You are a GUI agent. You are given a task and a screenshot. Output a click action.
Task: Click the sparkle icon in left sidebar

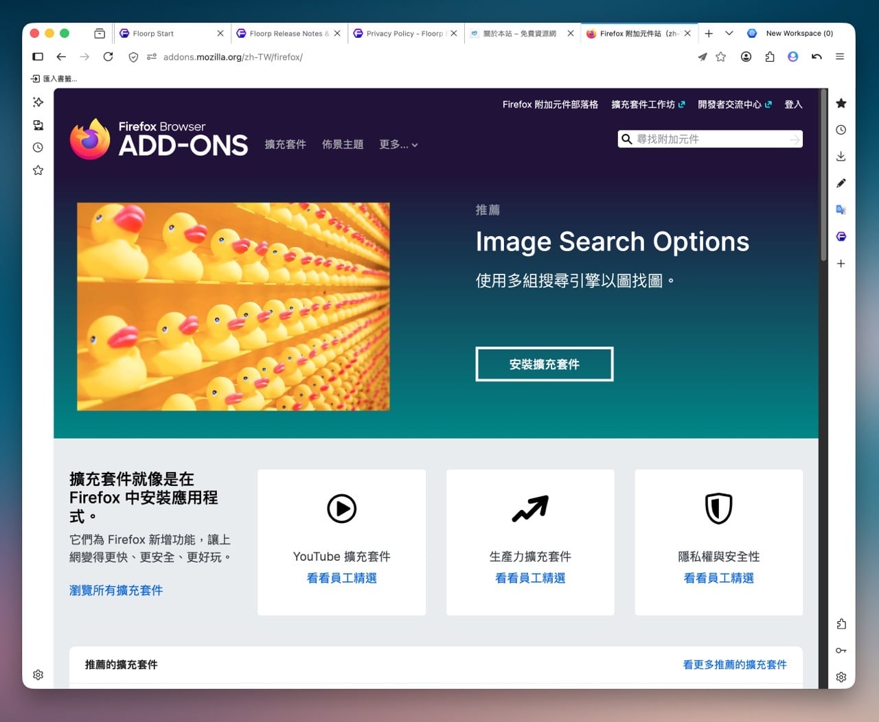click(38, 102)
